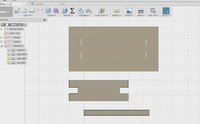Open the INSERT dropdown menu

tap(129, 15)
